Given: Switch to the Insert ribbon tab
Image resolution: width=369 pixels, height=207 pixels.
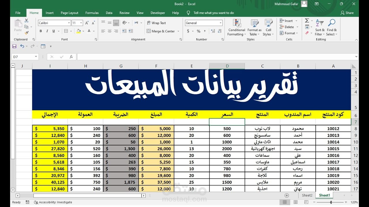Looking at the screenshot, I should pos(50,13).
